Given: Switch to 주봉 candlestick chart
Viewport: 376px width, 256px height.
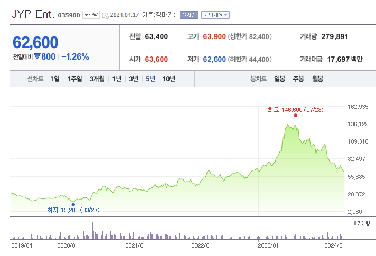Looking at the screenshot, I should tap(298, 79).
